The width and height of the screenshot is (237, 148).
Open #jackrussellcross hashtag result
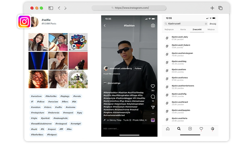[190, 79]
